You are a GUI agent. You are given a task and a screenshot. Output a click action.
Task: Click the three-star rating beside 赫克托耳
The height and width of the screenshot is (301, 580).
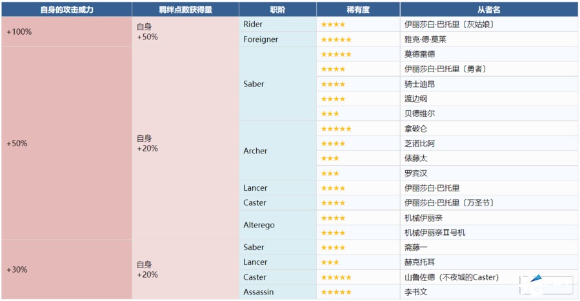click(x=330, y=262)
